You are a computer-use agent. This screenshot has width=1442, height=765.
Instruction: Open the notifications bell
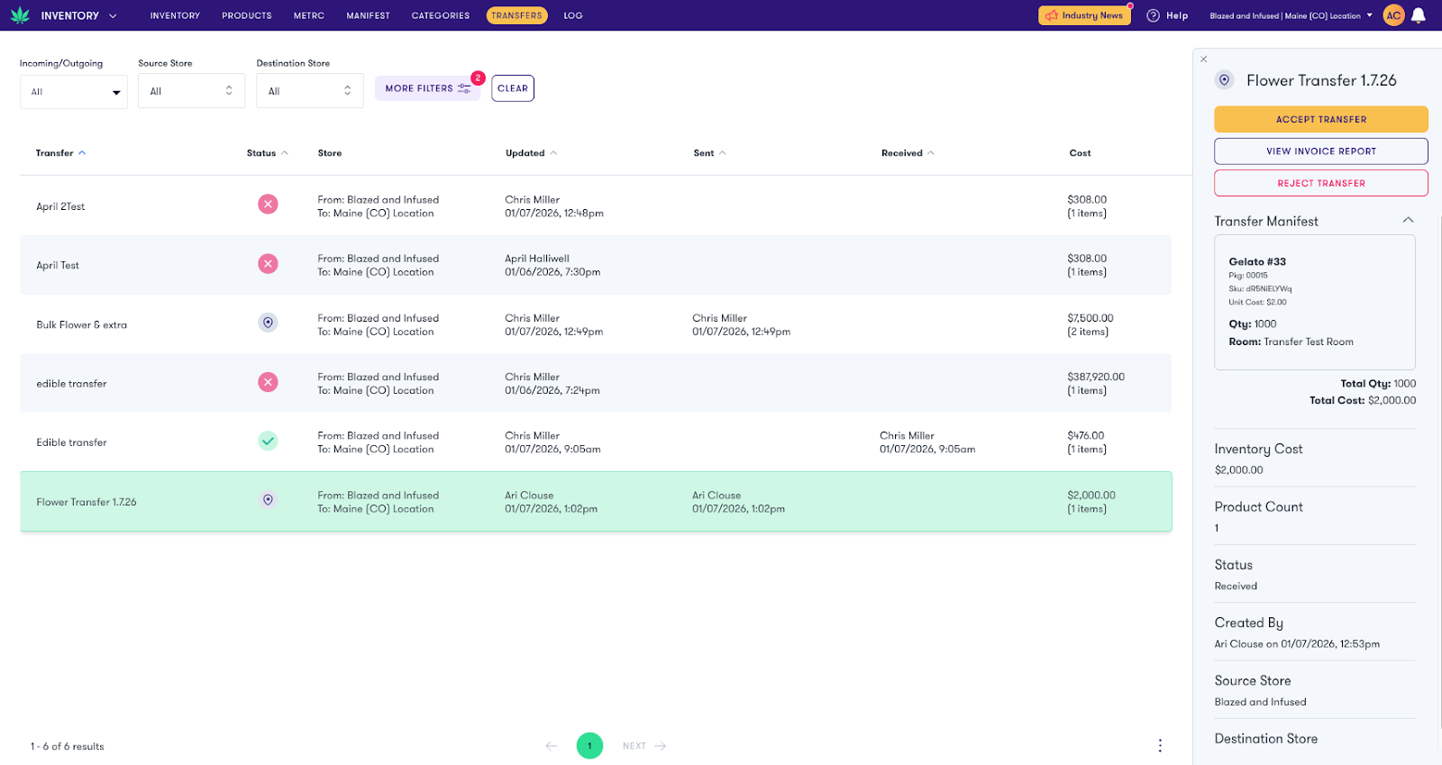[x=1419, y=15]
